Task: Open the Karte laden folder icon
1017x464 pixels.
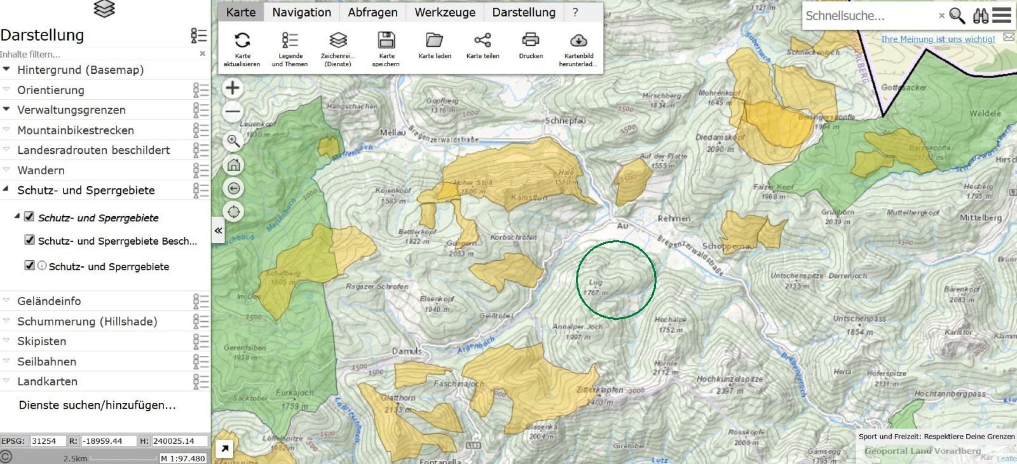Action: point(434,41)
